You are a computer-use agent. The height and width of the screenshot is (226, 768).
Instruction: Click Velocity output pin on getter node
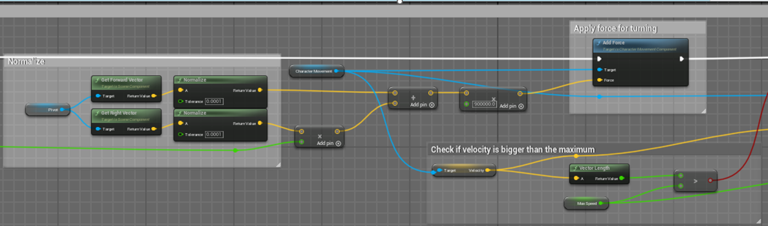487,170
